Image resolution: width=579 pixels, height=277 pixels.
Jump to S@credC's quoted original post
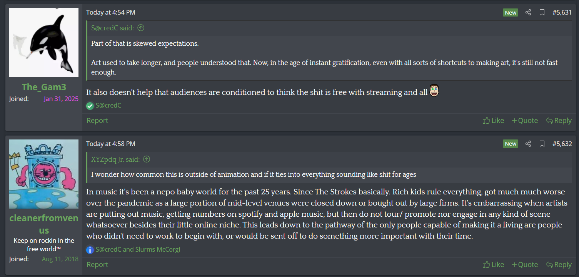(x=141, y=28)
